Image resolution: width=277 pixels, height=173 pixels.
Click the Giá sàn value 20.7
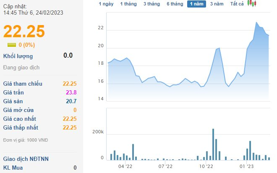pyautogui.click(x=71, y=101)
